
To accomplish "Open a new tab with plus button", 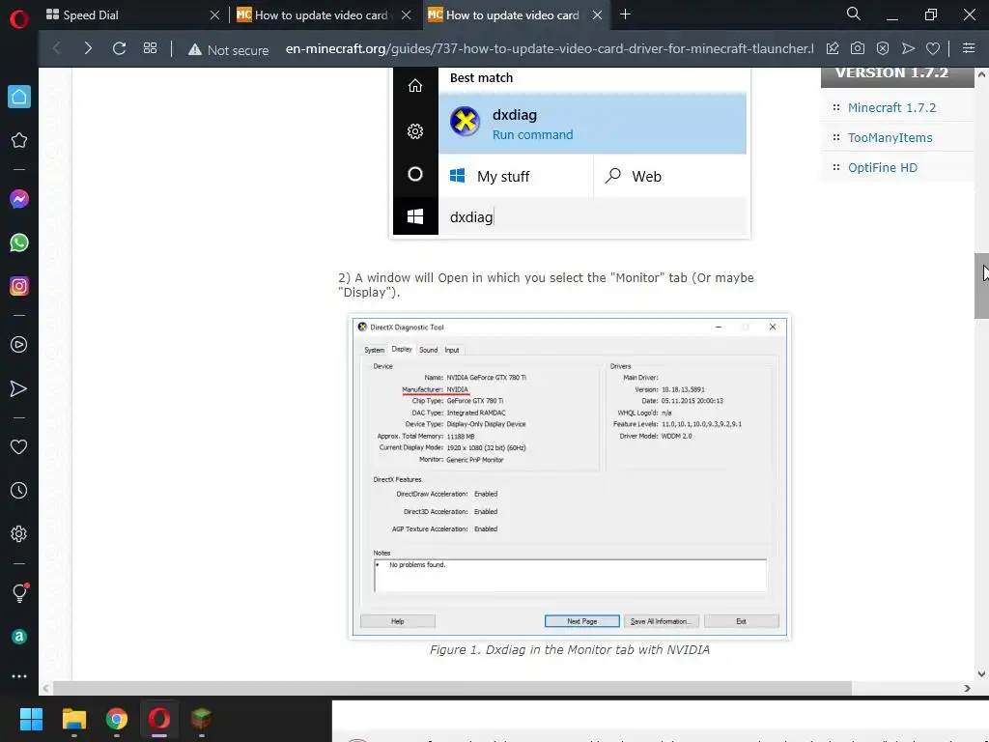I will click(625, 14).
